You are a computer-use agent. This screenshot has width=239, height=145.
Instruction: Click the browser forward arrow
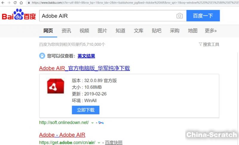pos(9,3)
